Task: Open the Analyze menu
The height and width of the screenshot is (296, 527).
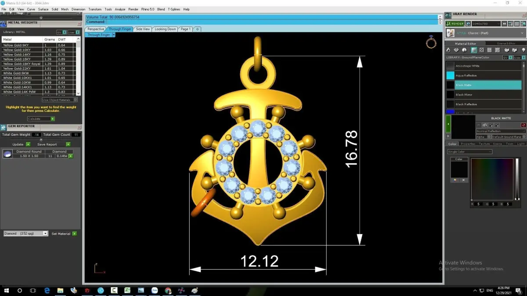Action: click(120, 9)
